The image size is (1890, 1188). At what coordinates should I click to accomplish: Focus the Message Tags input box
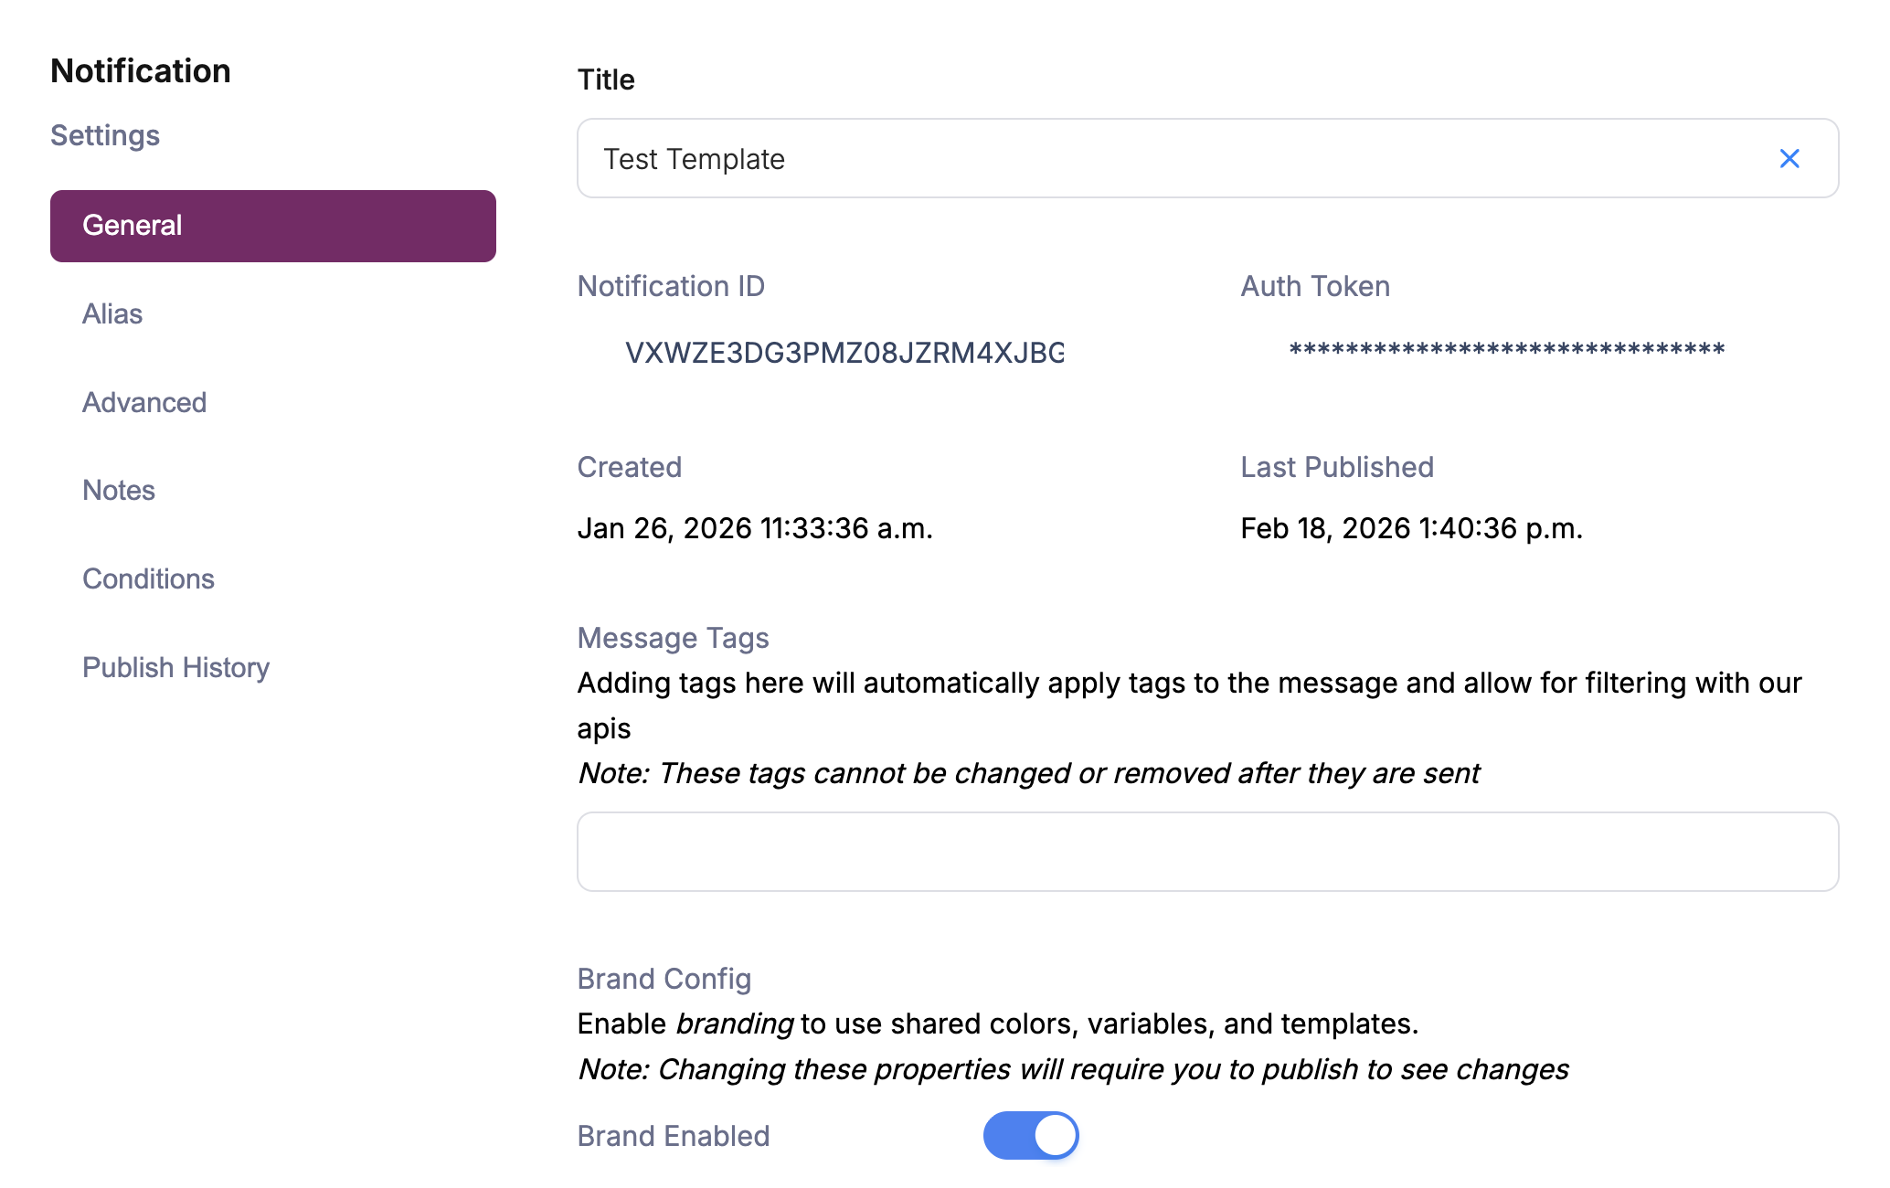(x=1206, y=852)
